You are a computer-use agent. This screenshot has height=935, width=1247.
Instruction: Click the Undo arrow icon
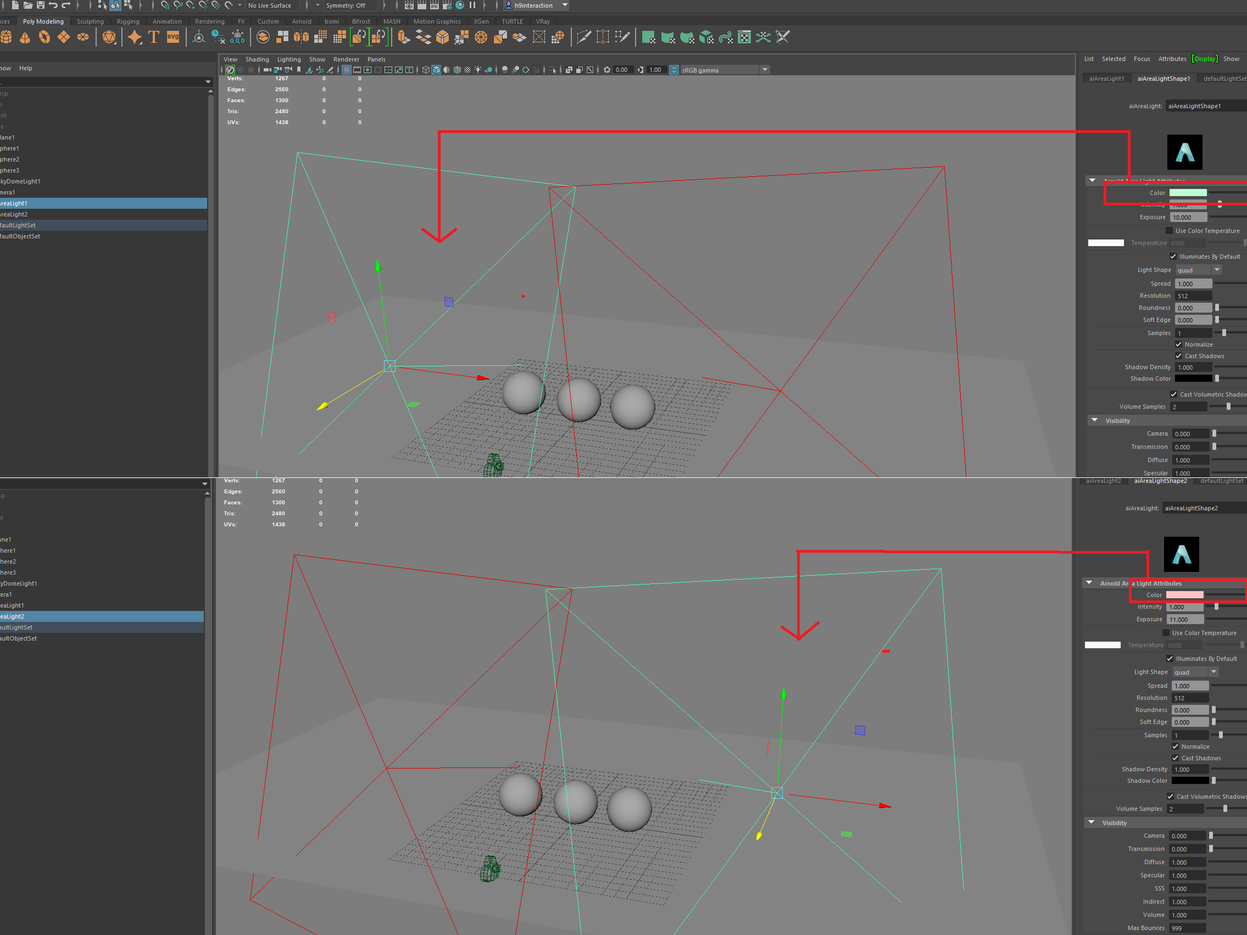coord(53,5)
